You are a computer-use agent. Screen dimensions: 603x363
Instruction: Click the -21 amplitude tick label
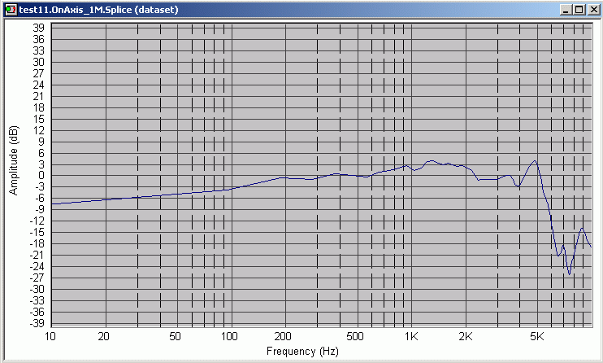tap(37, 255)
